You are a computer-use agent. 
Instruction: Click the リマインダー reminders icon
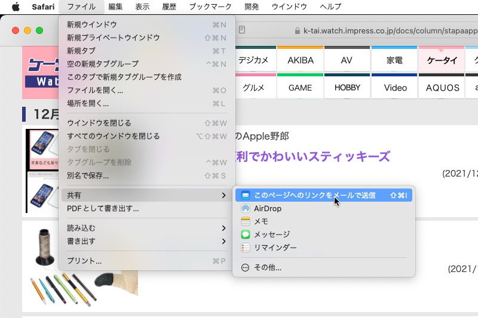(x=246, y=248)
